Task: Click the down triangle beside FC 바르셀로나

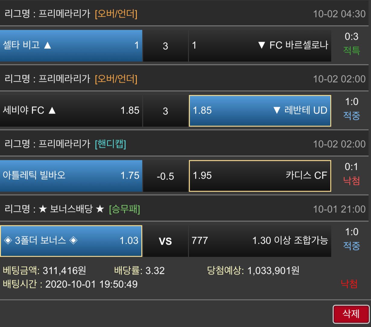Action: 261,46
